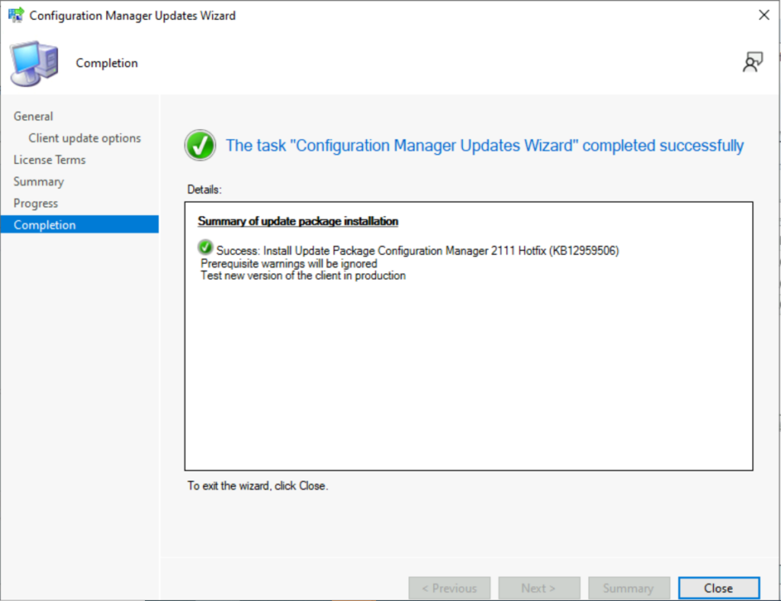Click the disabled Next button

539,588
